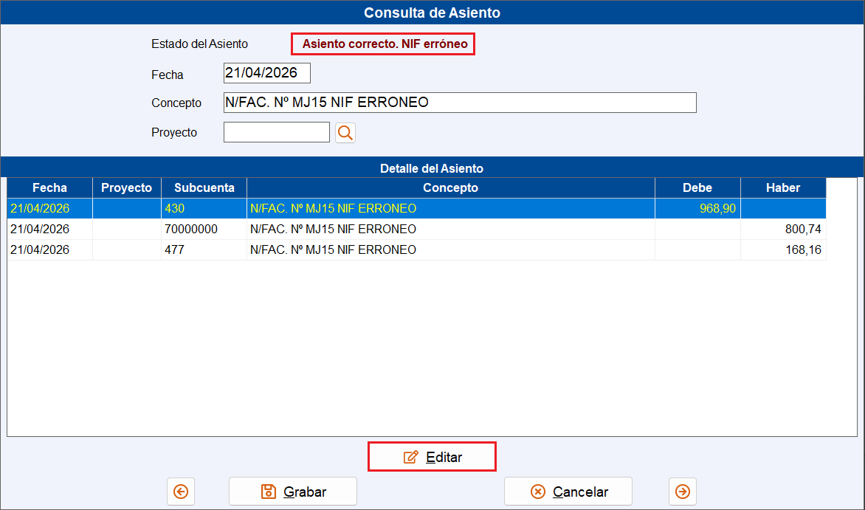Click the Fecha column header in table
The image size is (865, 510).
click(x=49, y=187)
